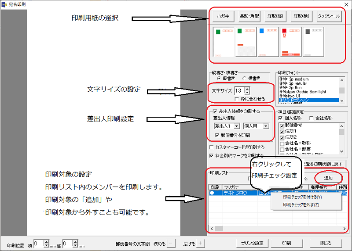Click the 印刷 column header

point(215,187)
